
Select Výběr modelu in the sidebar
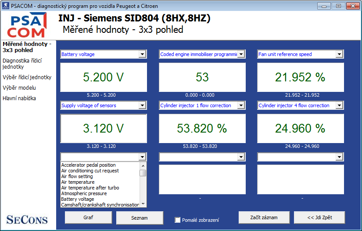[x=19, y=88]
